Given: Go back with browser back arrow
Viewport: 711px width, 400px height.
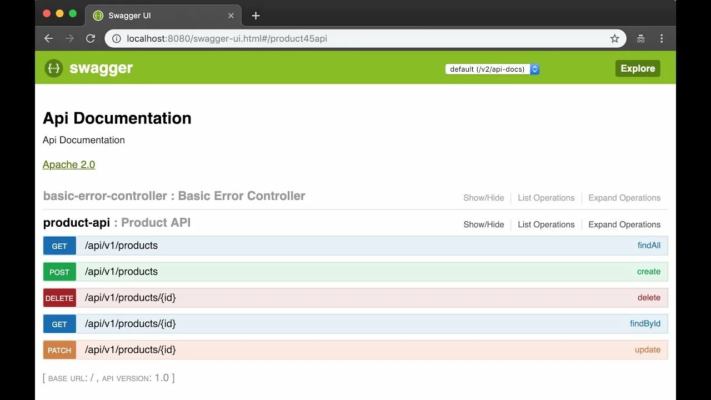Looking at the screenshot, I should coord(48,38).
